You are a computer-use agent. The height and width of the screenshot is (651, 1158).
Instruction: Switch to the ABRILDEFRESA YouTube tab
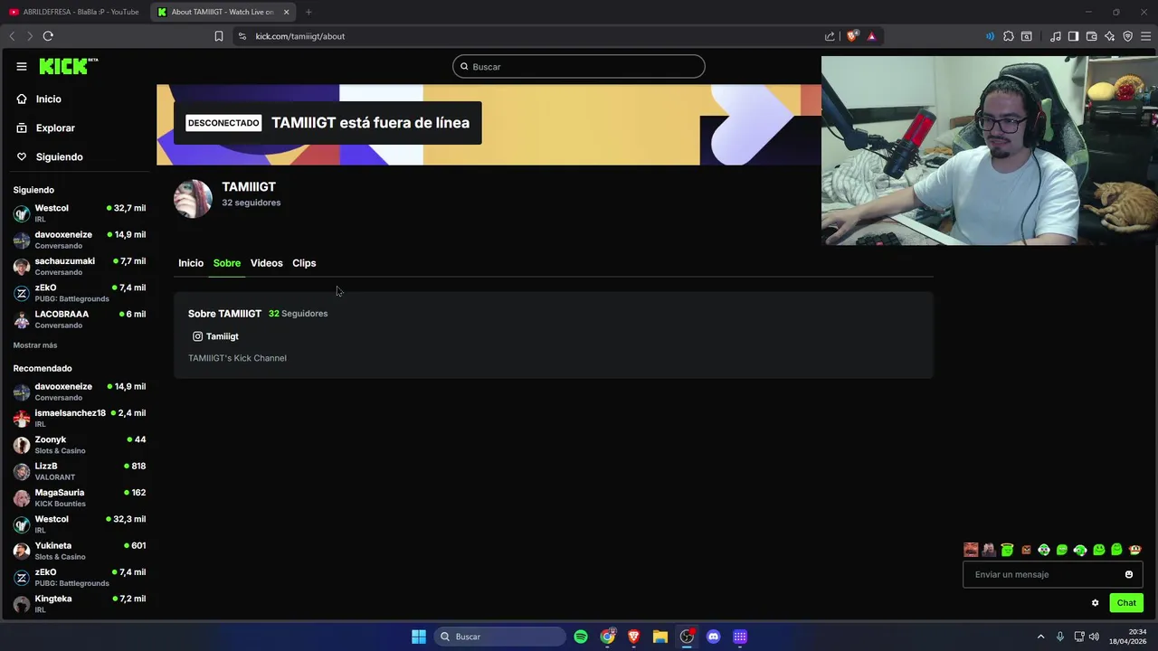click(x=74, y=12)
